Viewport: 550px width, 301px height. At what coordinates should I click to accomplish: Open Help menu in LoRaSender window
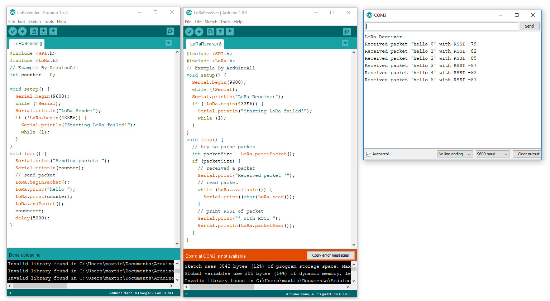tap(61, 21)
